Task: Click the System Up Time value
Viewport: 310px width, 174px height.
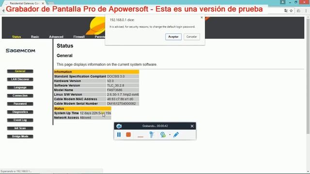Action: pyautogui.click(x=95, y=113)
